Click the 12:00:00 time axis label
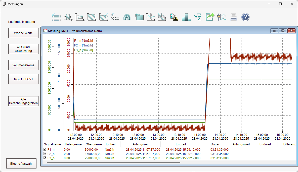The image size is (298, 172). coord(76,135)
